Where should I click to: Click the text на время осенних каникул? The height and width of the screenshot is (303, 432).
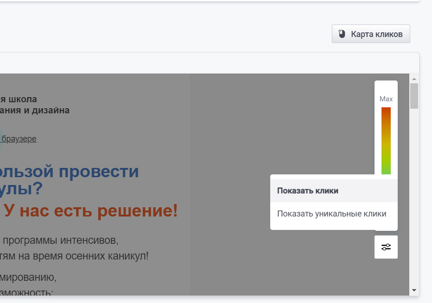click(x=83, y=256)
